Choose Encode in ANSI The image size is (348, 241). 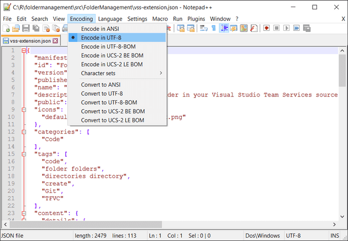click(x=117, y=29)
